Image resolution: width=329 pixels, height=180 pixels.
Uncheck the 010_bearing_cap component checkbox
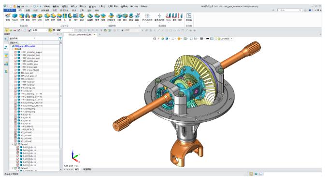[15, 88]
